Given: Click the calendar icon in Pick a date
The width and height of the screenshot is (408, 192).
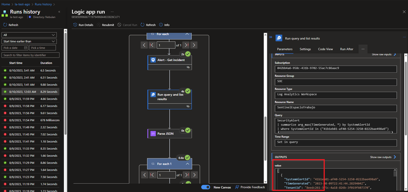Looking at the screenshot, I should 25,48.
